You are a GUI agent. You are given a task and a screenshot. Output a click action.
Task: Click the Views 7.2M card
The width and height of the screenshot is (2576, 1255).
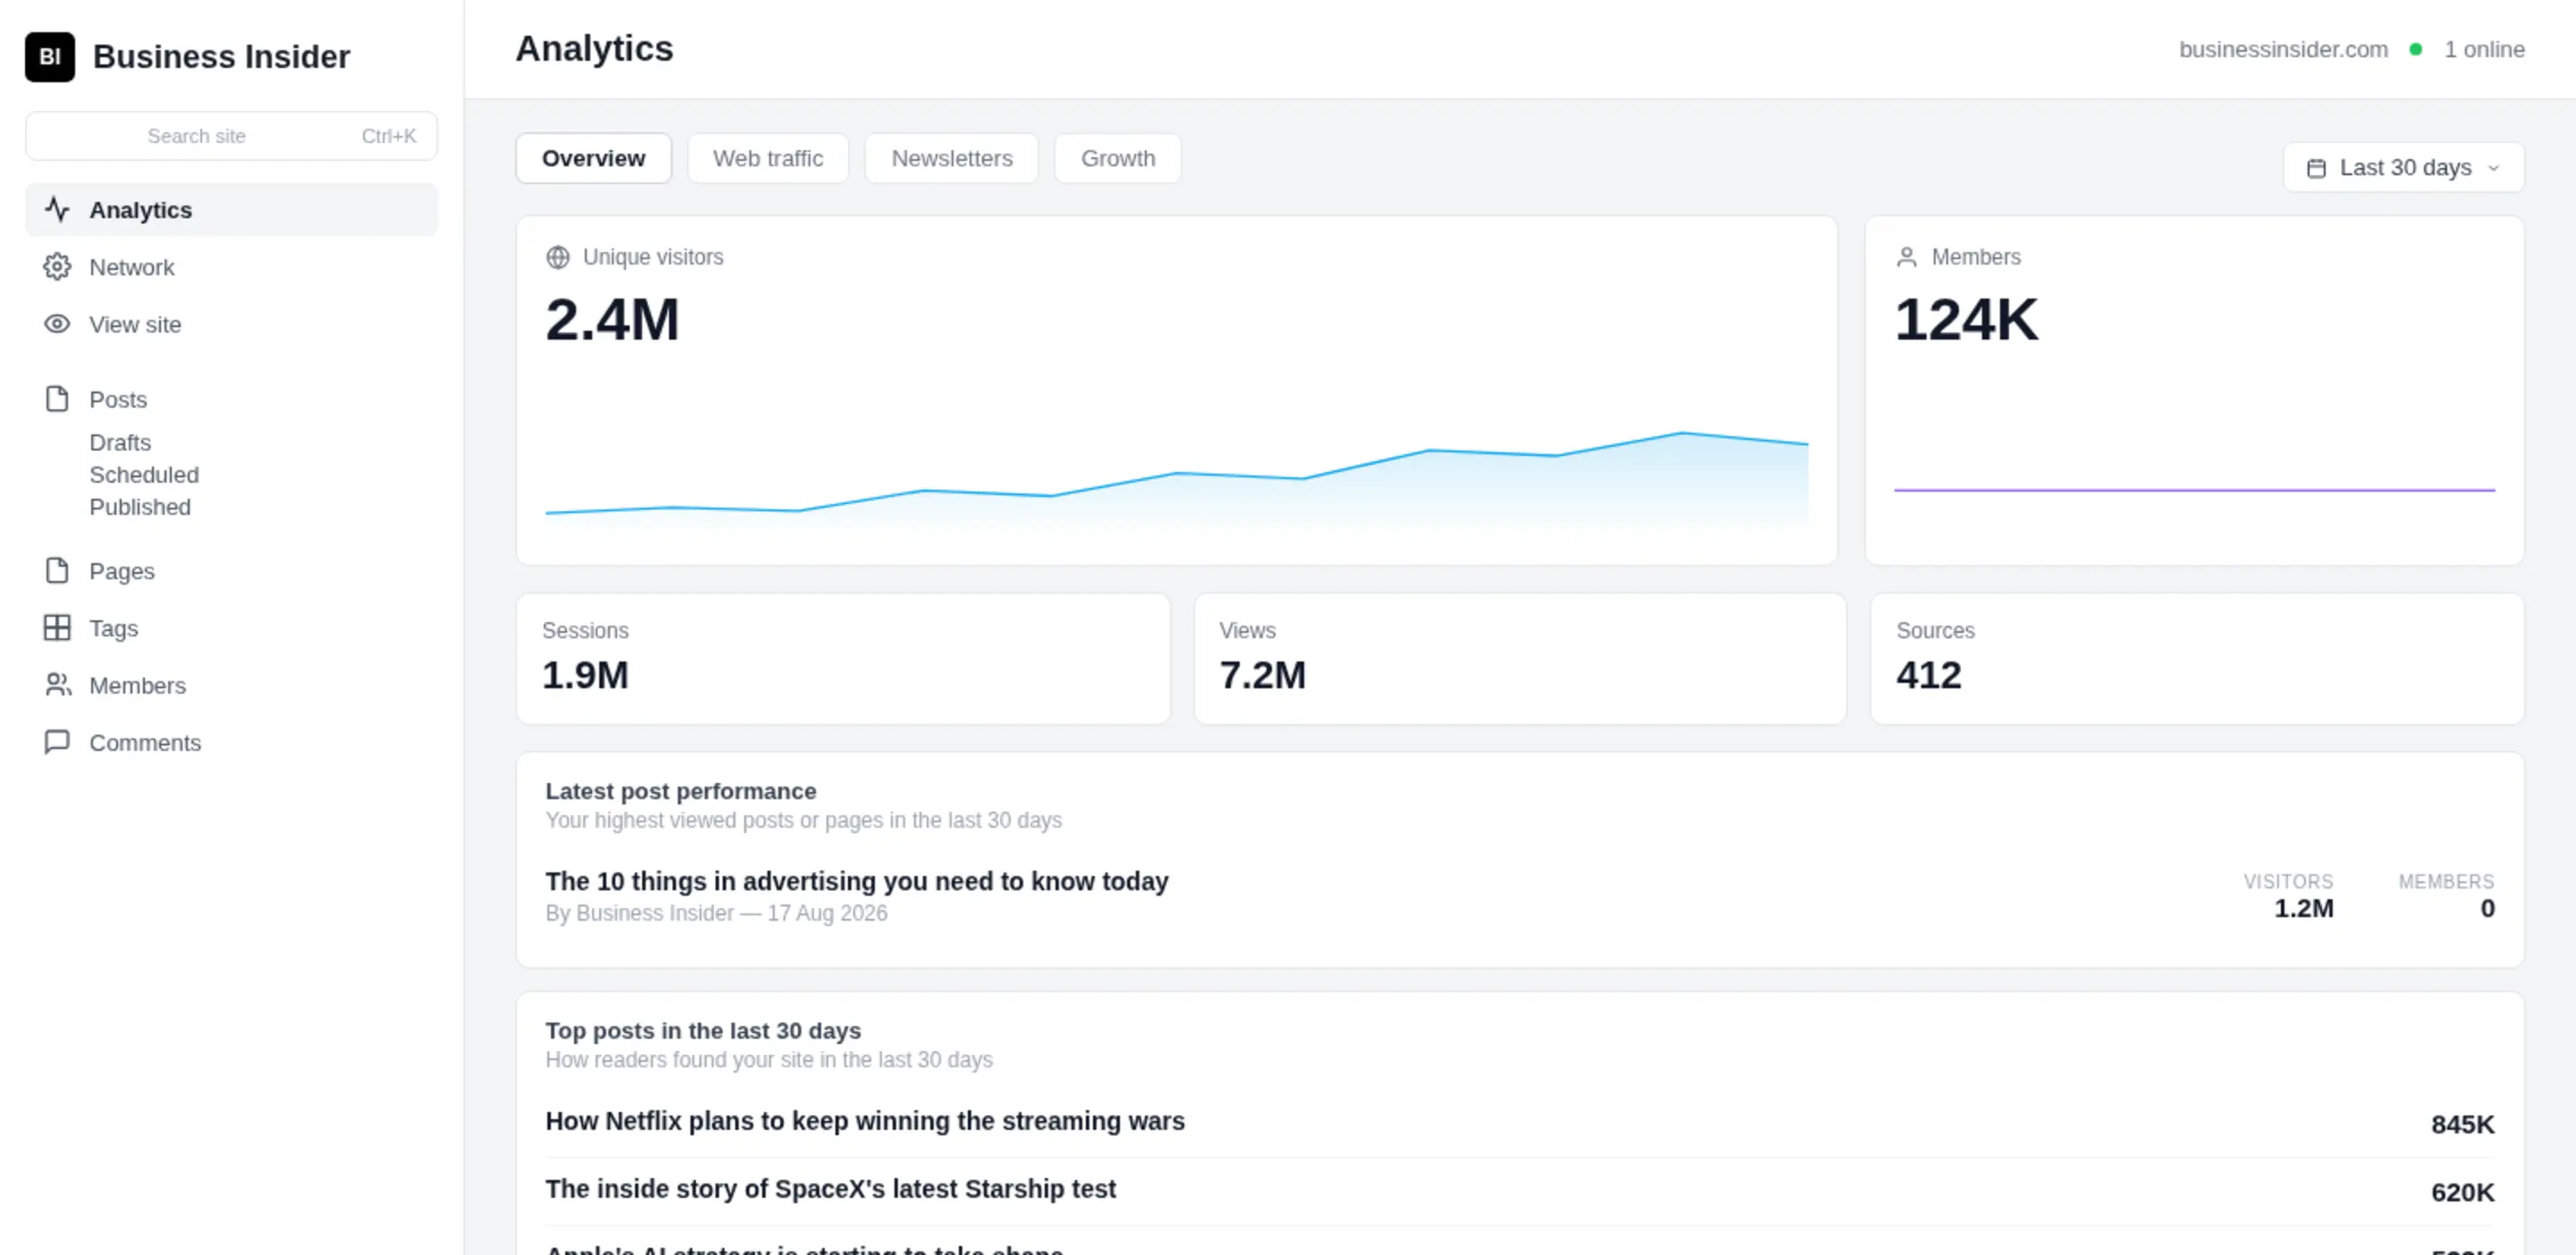(1519, 659)
